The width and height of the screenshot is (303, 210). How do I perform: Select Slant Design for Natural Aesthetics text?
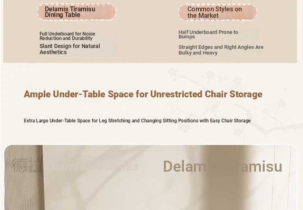(x=70, y=49)
